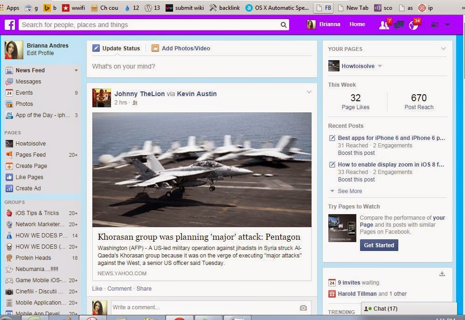Click Johnny TheLion name link
465x320 pixels.
[x=139, y=94]
